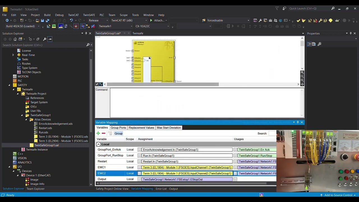Click the Zoom Out magnifier on diagram
Viewport: 359px width, 202px height.
point(302,80)
